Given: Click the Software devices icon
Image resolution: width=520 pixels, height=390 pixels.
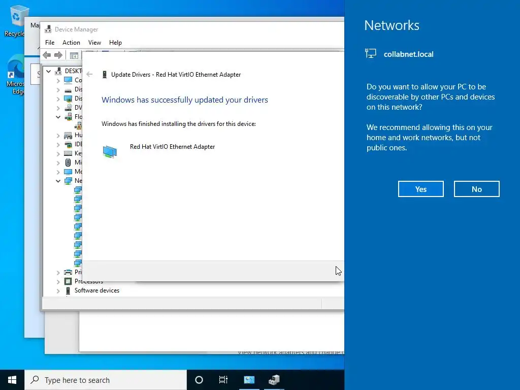Looking at the screenshot, I should [68, 290].
